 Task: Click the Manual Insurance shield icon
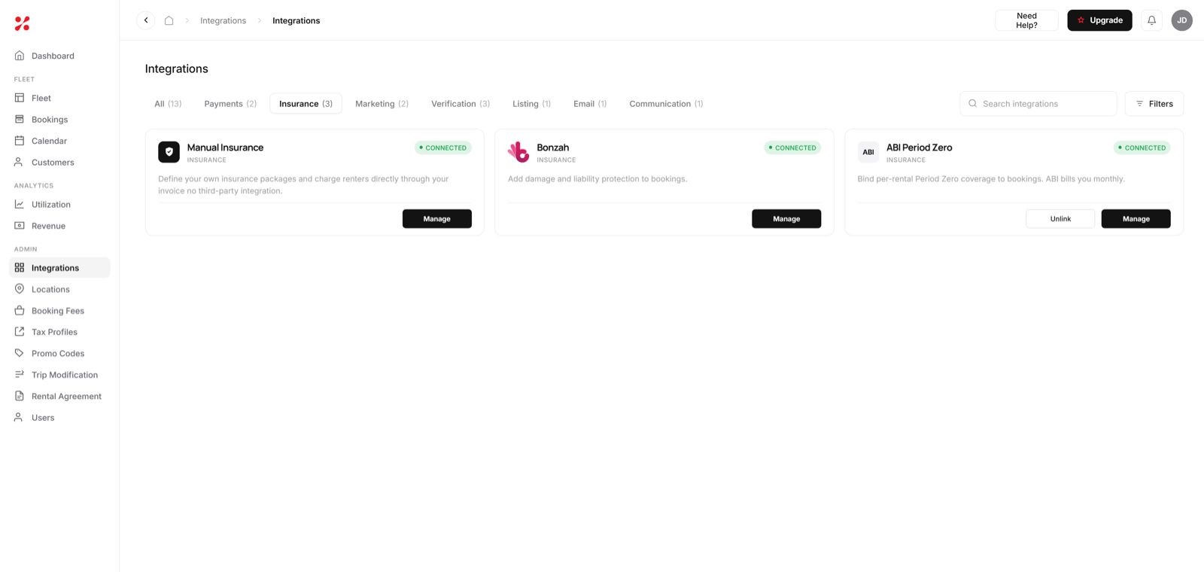point(169,152)
